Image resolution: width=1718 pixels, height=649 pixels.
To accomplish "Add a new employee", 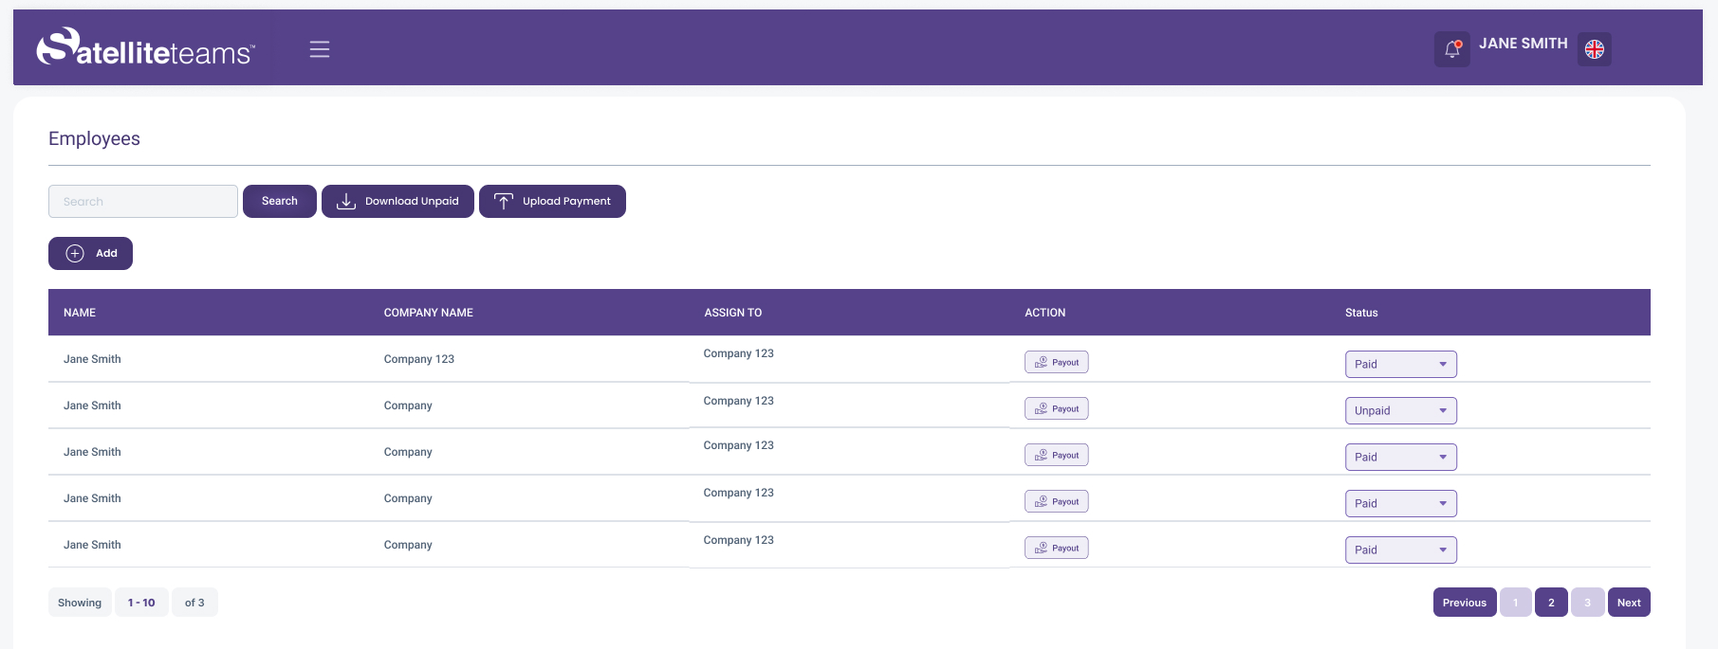I will pyautogui.click(x=90, y=253).
